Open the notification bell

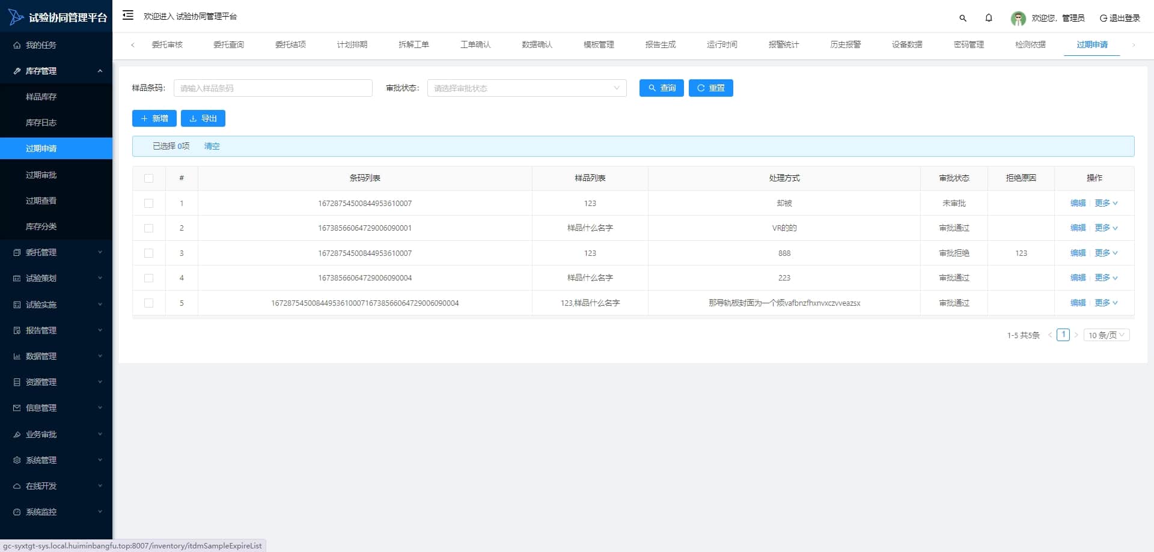pyautogui.click(x=989, y=18)
